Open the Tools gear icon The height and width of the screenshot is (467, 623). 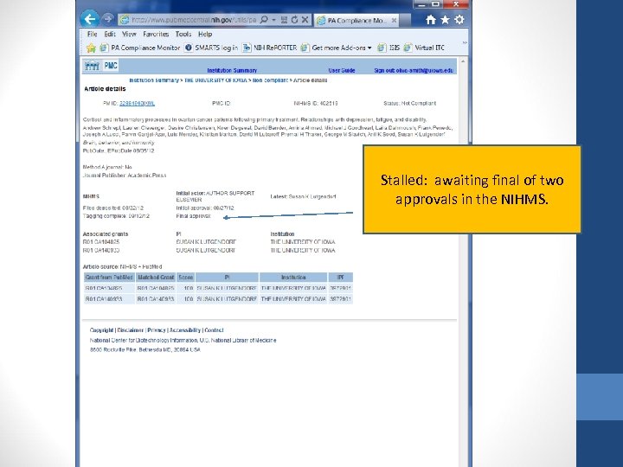[x=459, y=19]
